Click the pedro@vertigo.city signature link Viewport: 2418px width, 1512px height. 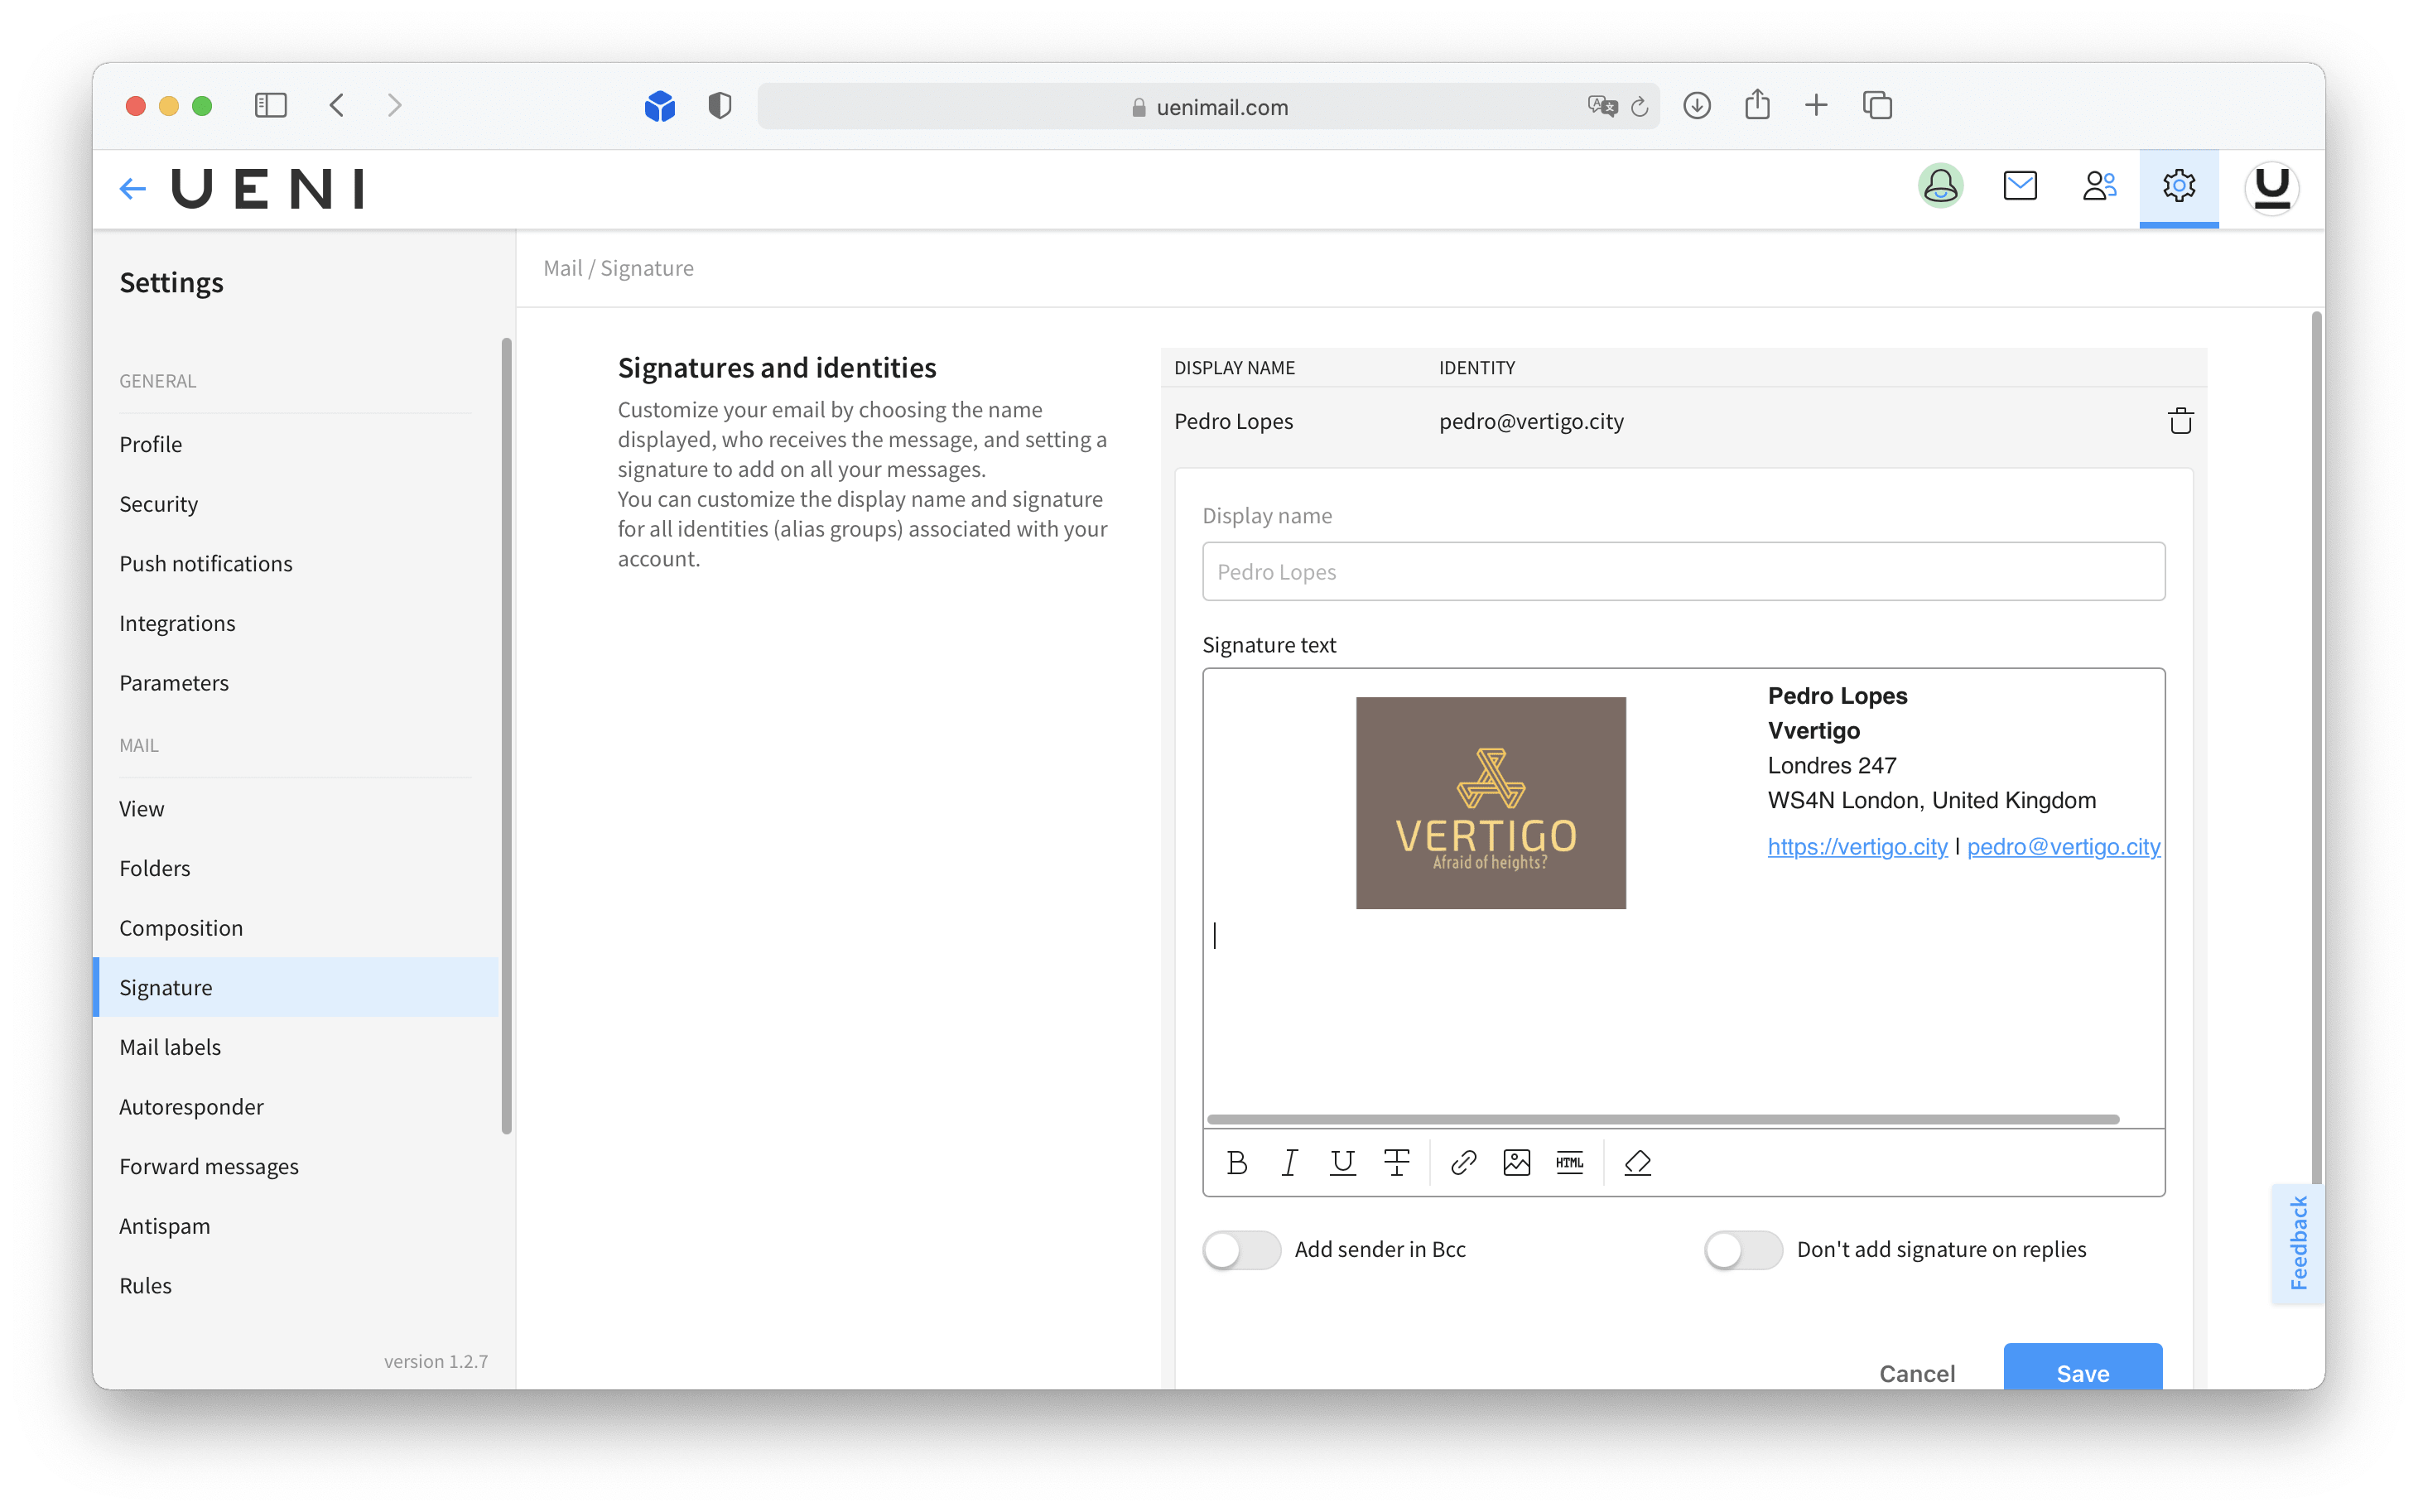click(x=2063, y=846)
